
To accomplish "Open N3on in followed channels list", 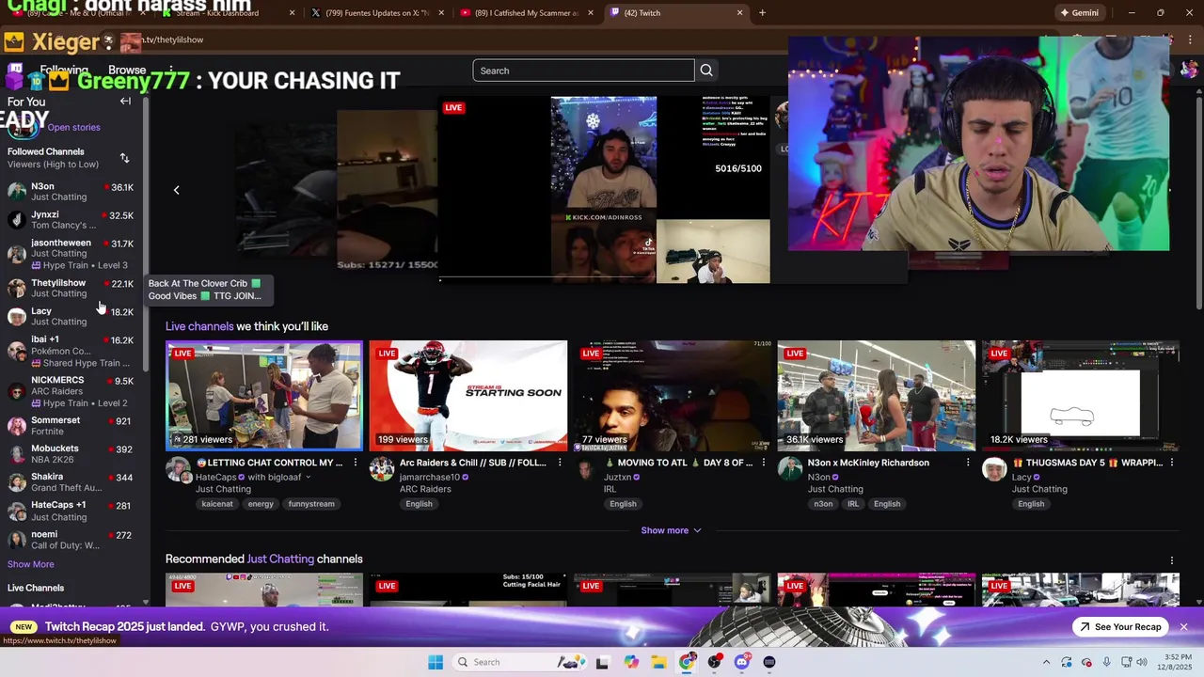I will 71,192.
